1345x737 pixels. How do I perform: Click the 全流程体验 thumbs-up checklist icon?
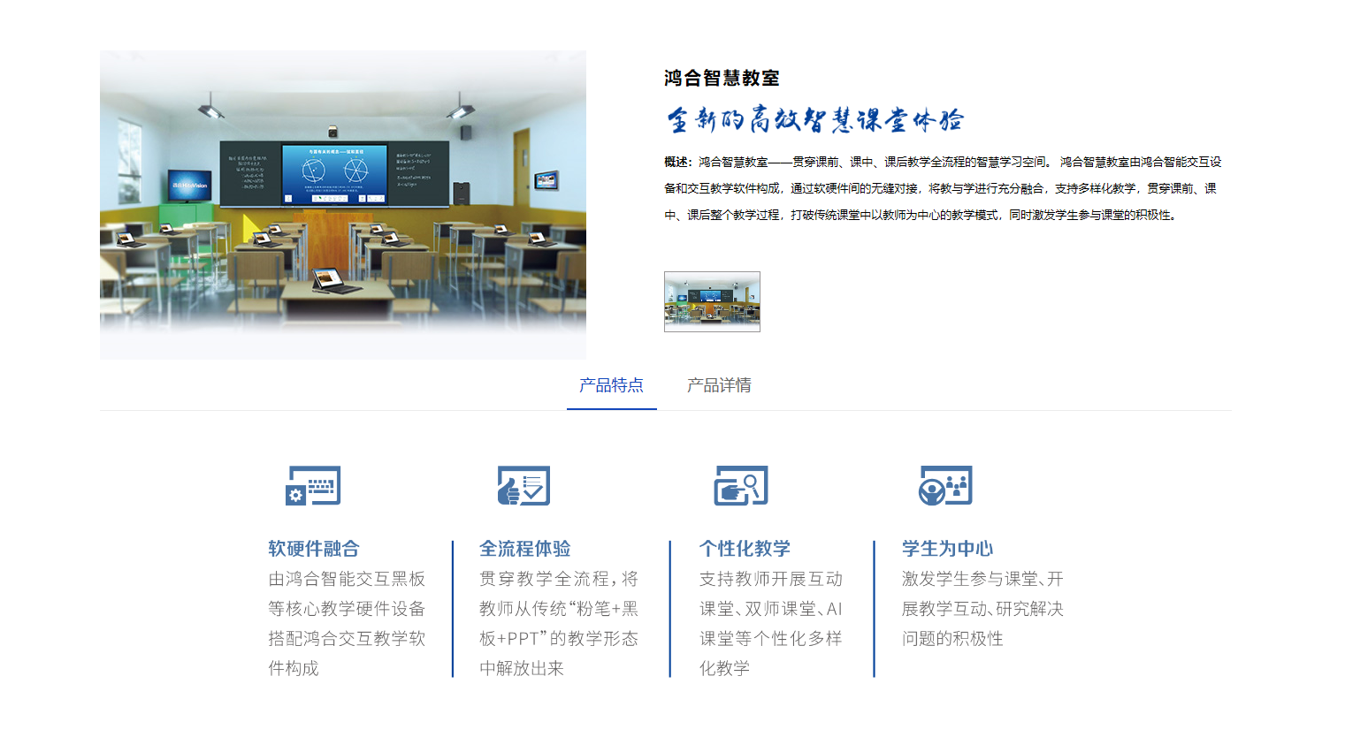[x=523, y=485]
